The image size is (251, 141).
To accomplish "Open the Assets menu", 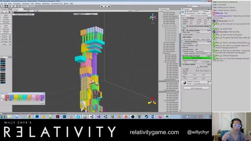I will (10, 4).
